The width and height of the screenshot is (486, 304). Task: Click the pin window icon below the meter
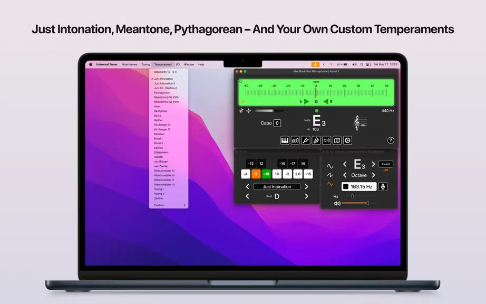(241, 111)
